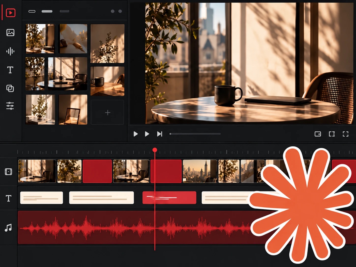
Task: Click the skip-to-next playback icon
Action: (159, 134)
